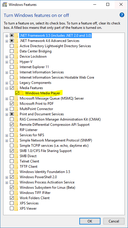Viewport: 128px width, 228px height.
Task: Click the folder icon beside XPS Viewer
Action: click(16, 208)
